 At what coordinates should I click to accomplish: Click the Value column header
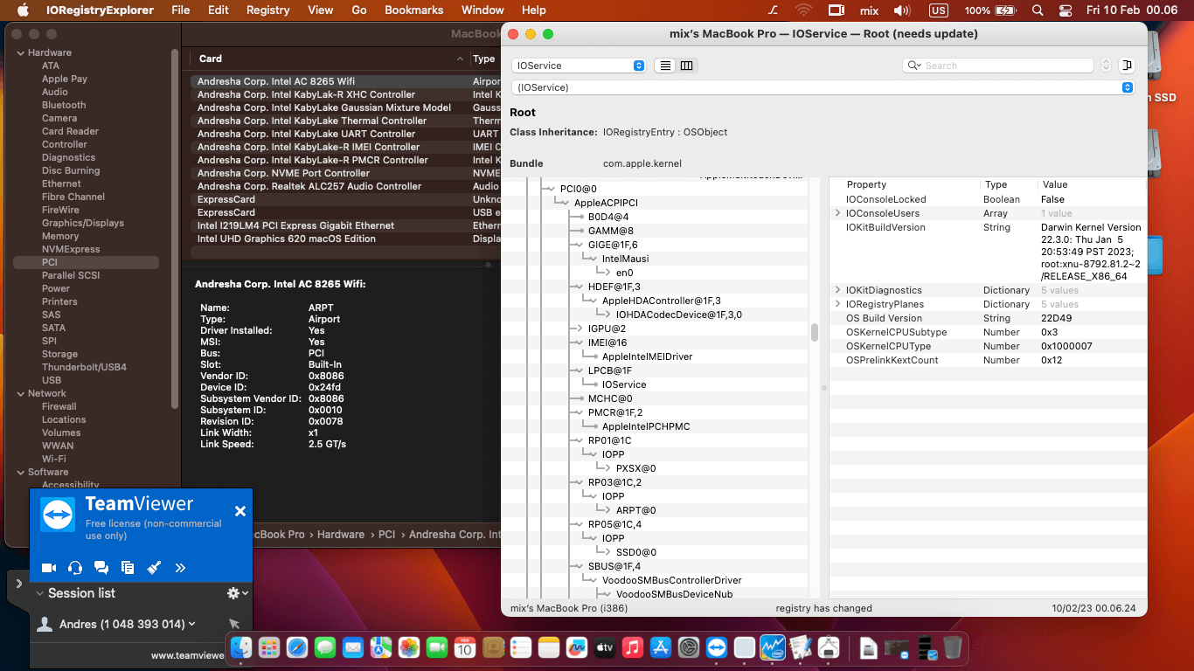(1055, 185)
